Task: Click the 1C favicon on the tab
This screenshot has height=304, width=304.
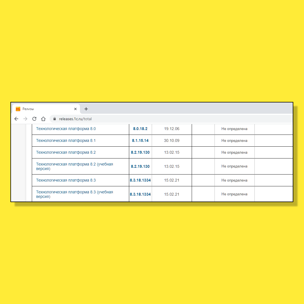Action: (18, 109)
